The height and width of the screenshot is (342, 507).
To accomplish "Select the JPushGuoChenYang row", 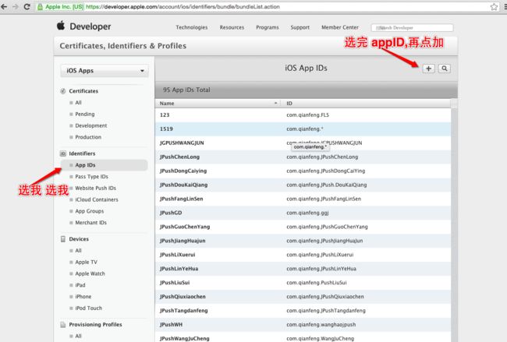I will [303, 227].
